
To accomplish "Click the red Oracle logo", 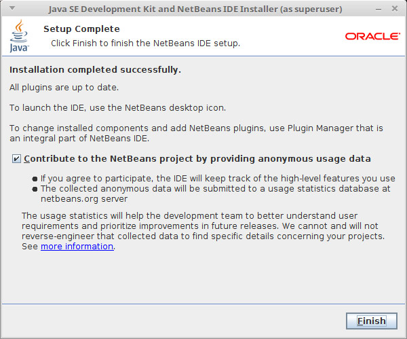I will tap(372, 37).
